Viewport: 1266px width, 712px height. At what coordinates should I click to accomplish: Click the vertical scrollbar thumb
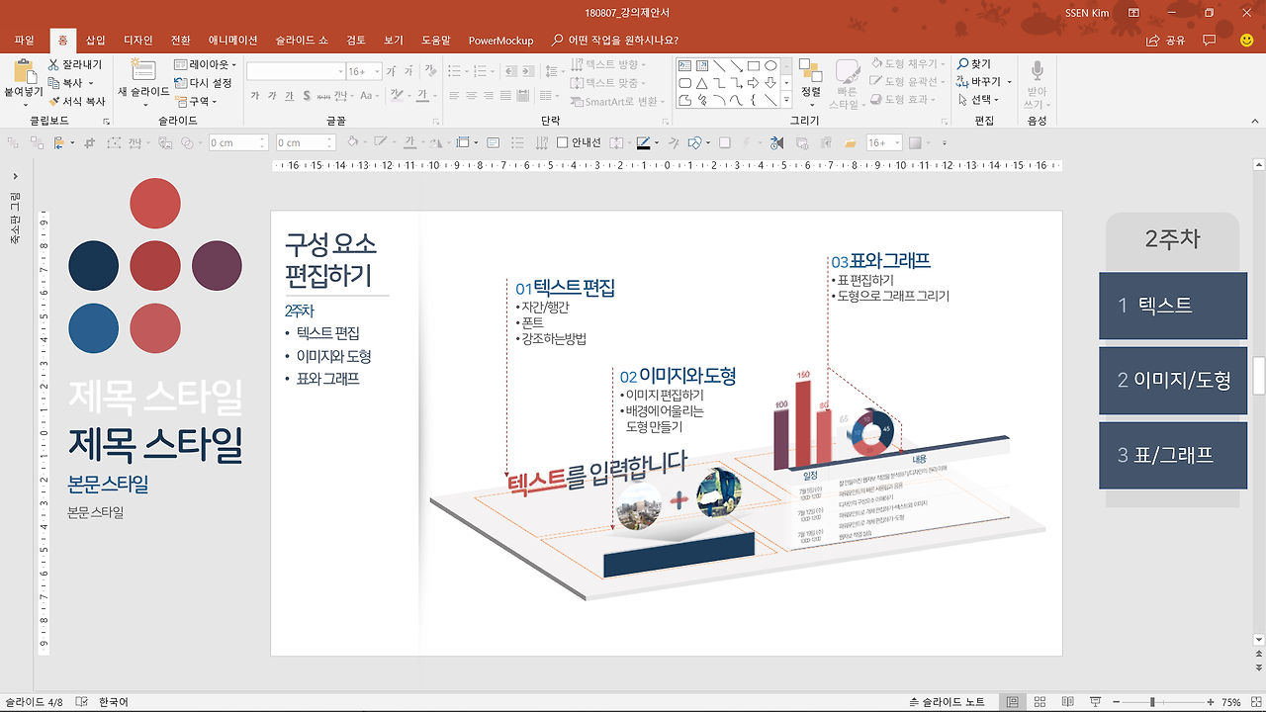(1258, 374)
